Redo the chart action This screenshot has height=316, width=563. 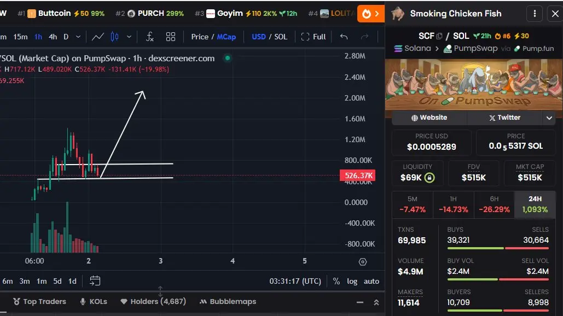tap(364, 37)
